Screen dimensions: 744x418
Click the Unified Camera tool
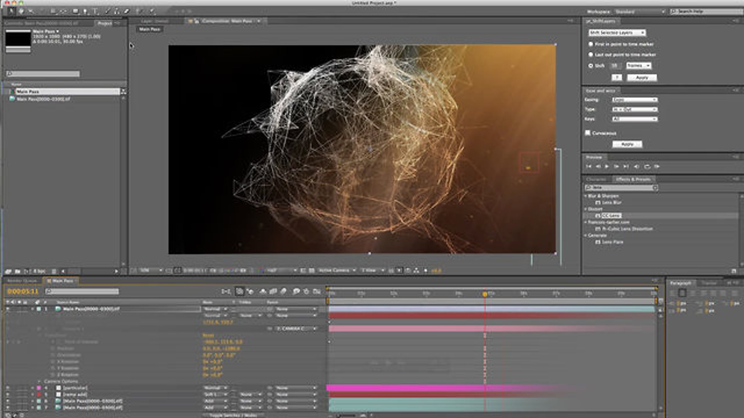pyautogui.click(x=53, y=11)
